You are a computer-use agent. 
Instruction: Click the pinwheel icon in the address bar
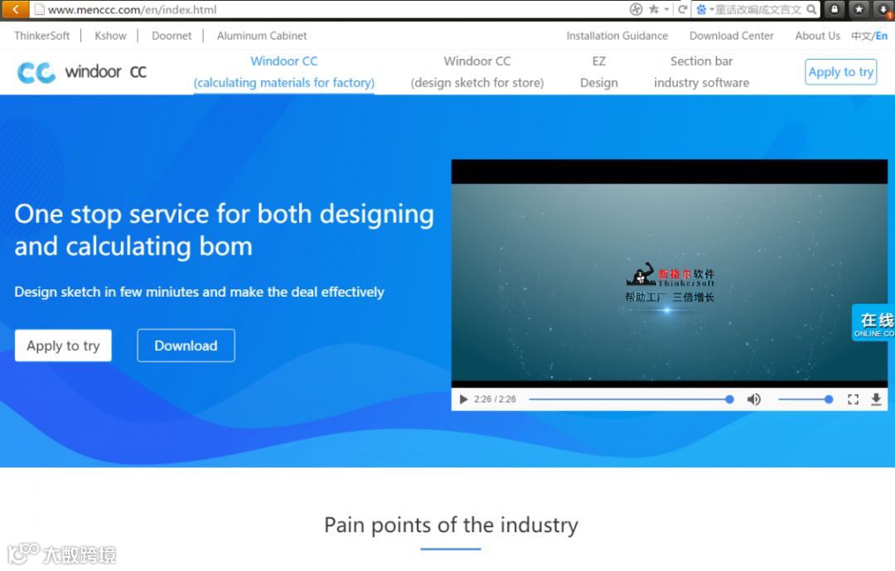[636, 9]
